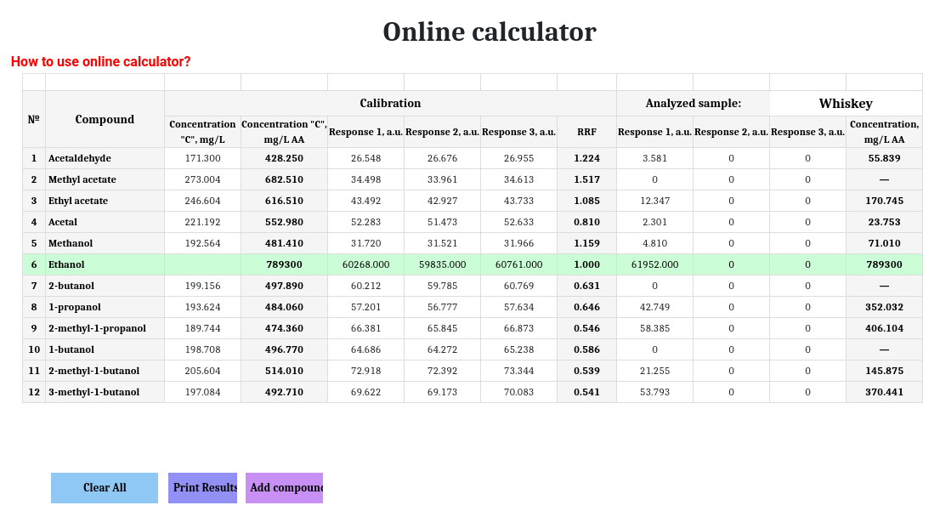Select Methanol calibration Response 1 value 31.720

click(x=365, y=243)
